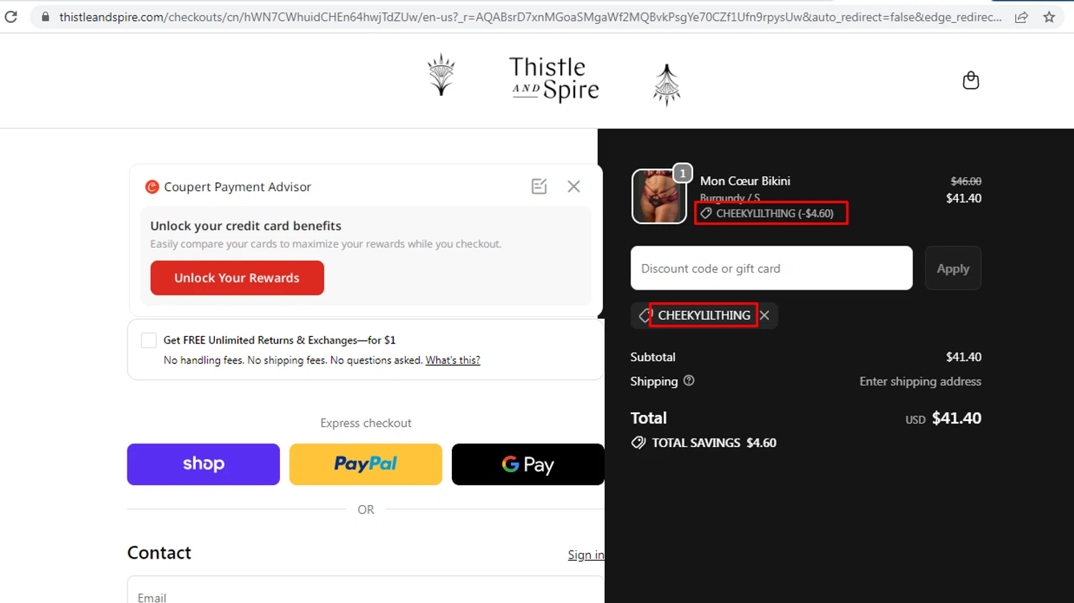
Task: Click the Mon Cœur Bikini product name
Action: 745,181
